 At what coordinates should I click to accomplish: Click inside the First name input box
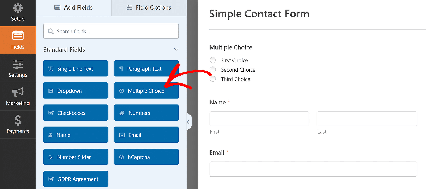[x=259, y=119]
